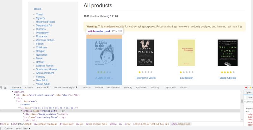
Task: Expand the h3 node in DOM tree
Action: 23,120
